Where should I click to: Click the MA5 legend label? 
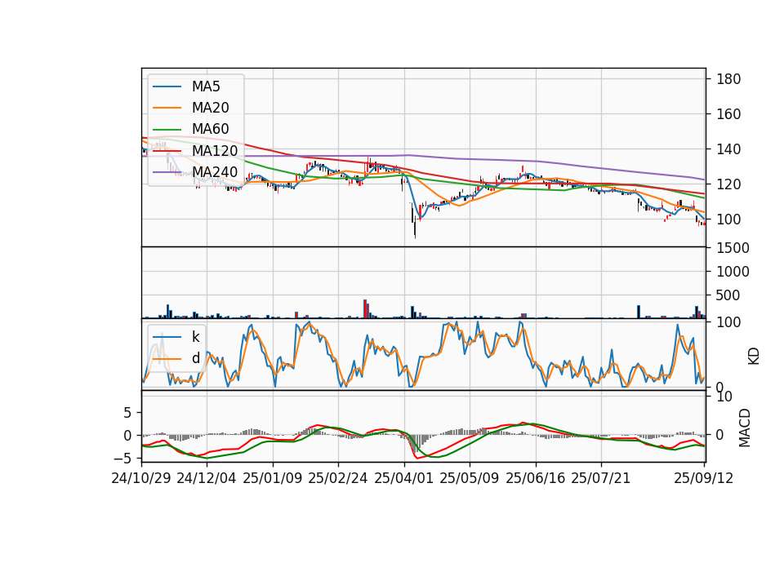tap(206, 86)
